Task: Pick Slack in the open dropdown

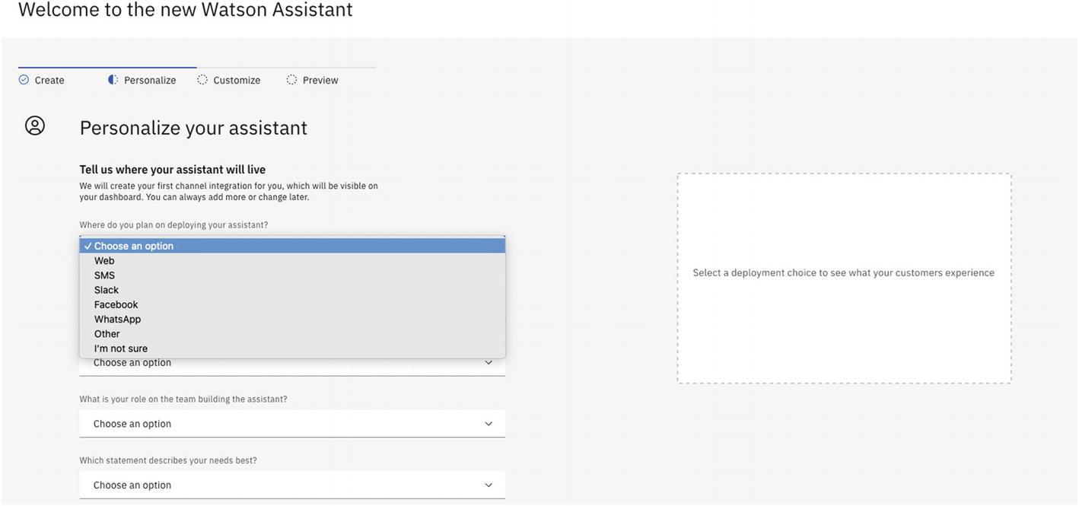Action: click(x=107, y=290)
